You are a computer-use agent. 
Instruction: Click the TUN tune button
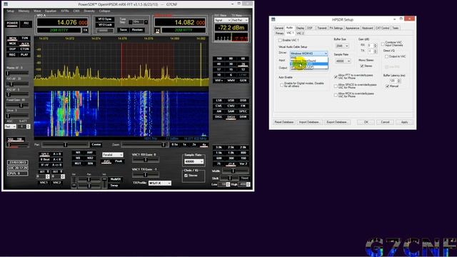coord(25,38)
